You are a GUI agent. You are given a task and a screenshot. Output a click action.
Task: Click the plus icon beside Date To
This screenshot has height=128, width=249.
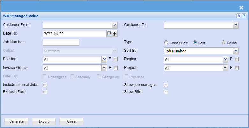pyautogui.click(x=115, y=34)
